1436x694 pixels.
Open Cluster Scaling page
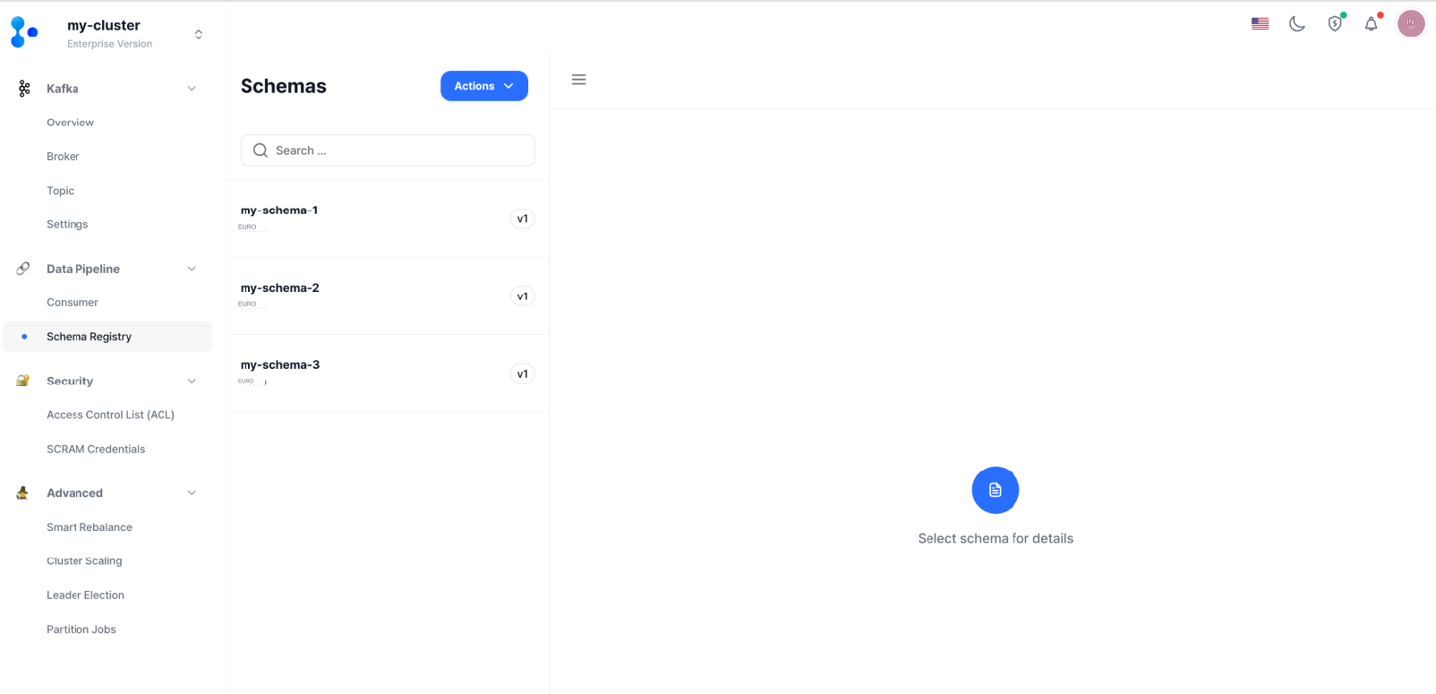pos(84,561)
